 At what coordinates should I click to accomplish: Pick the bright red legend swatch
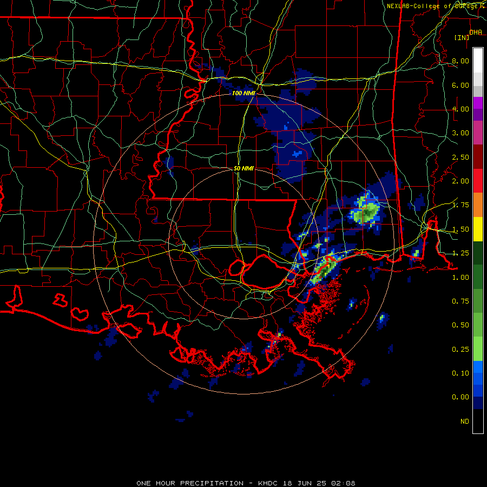[x=478, y=181]
